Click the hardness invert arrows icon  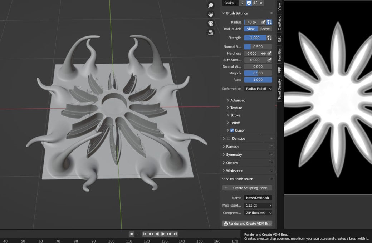264,53
